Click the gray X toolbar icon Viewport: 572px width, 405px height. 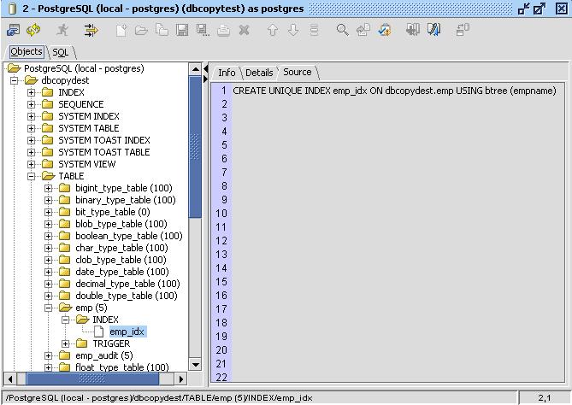tap(244, 30)
